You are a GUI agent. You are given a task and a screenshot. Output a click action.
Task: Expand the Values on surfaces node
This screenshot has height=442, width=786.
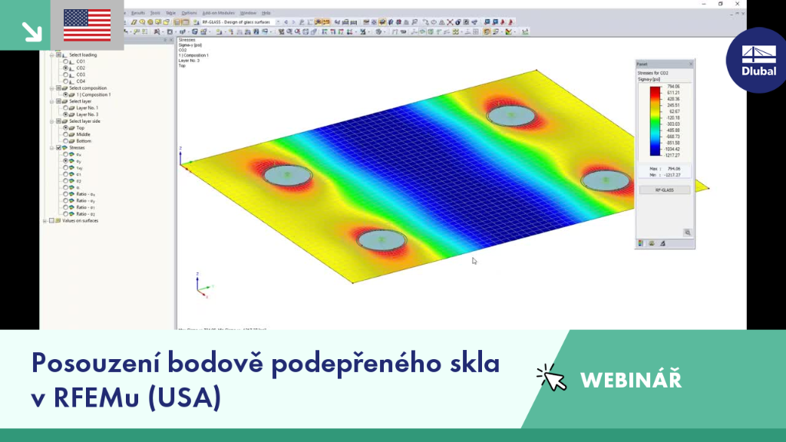(45, 220)
